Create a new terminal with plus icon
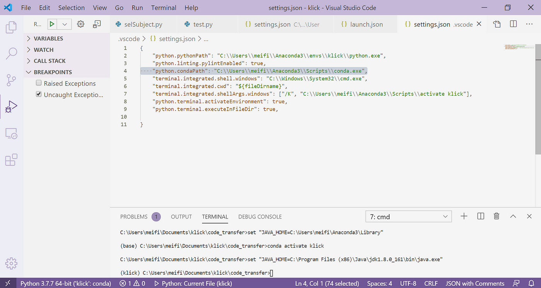Screen dimensions: 541x288 click(464, 216)
